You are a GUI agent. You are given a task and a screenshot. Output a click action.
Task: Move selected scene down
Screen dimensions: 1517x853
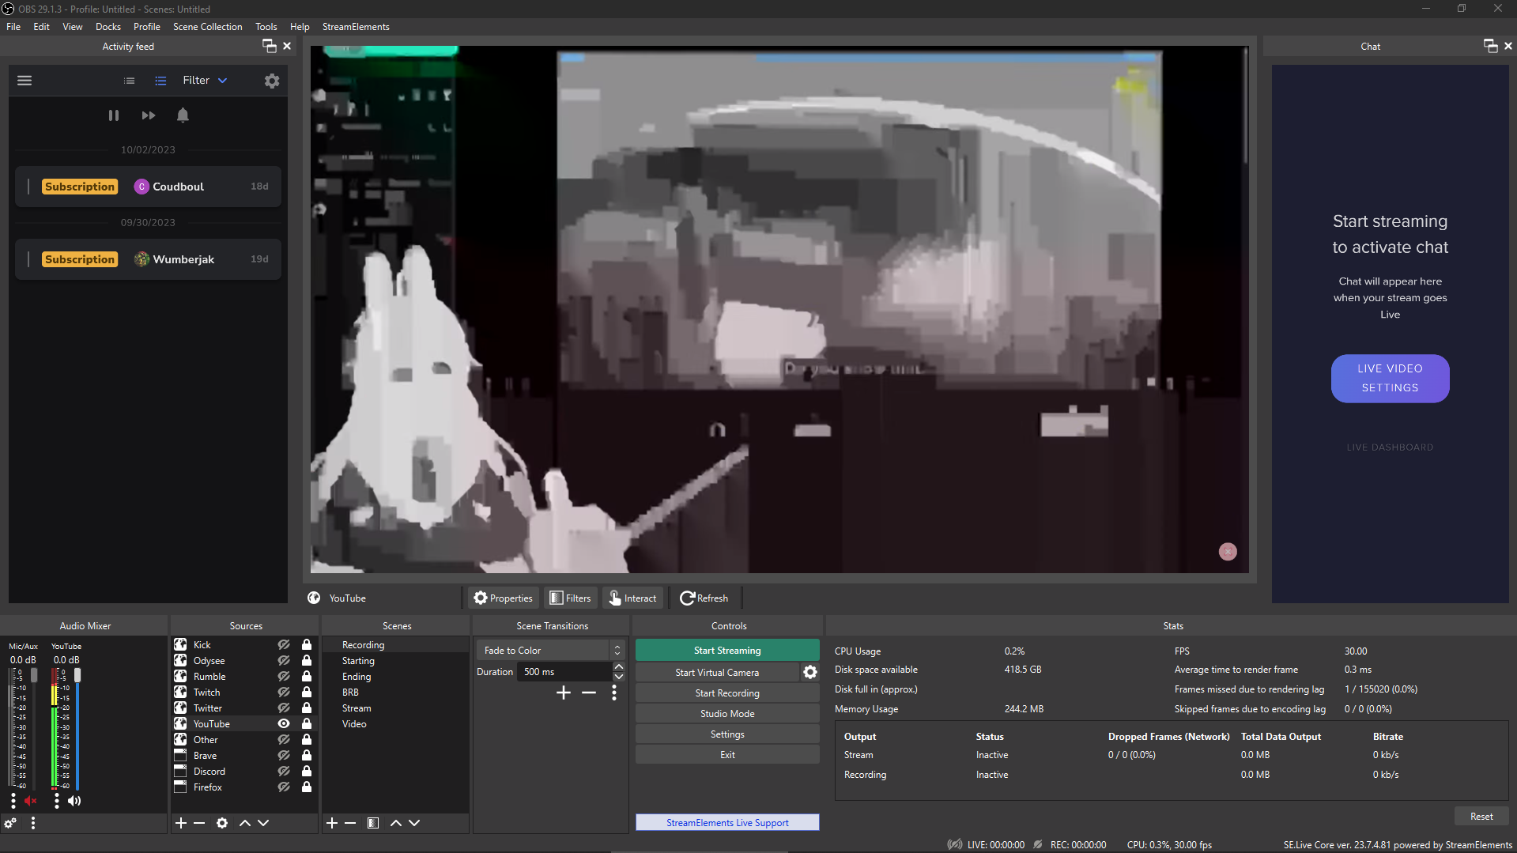(x=414, y=823)
